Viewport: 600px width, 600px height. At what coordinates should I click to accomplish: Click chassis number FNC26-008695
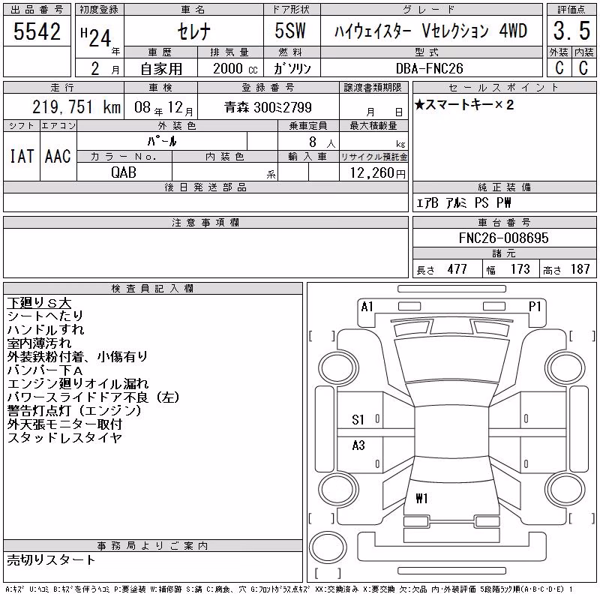[x=503, y=238]
